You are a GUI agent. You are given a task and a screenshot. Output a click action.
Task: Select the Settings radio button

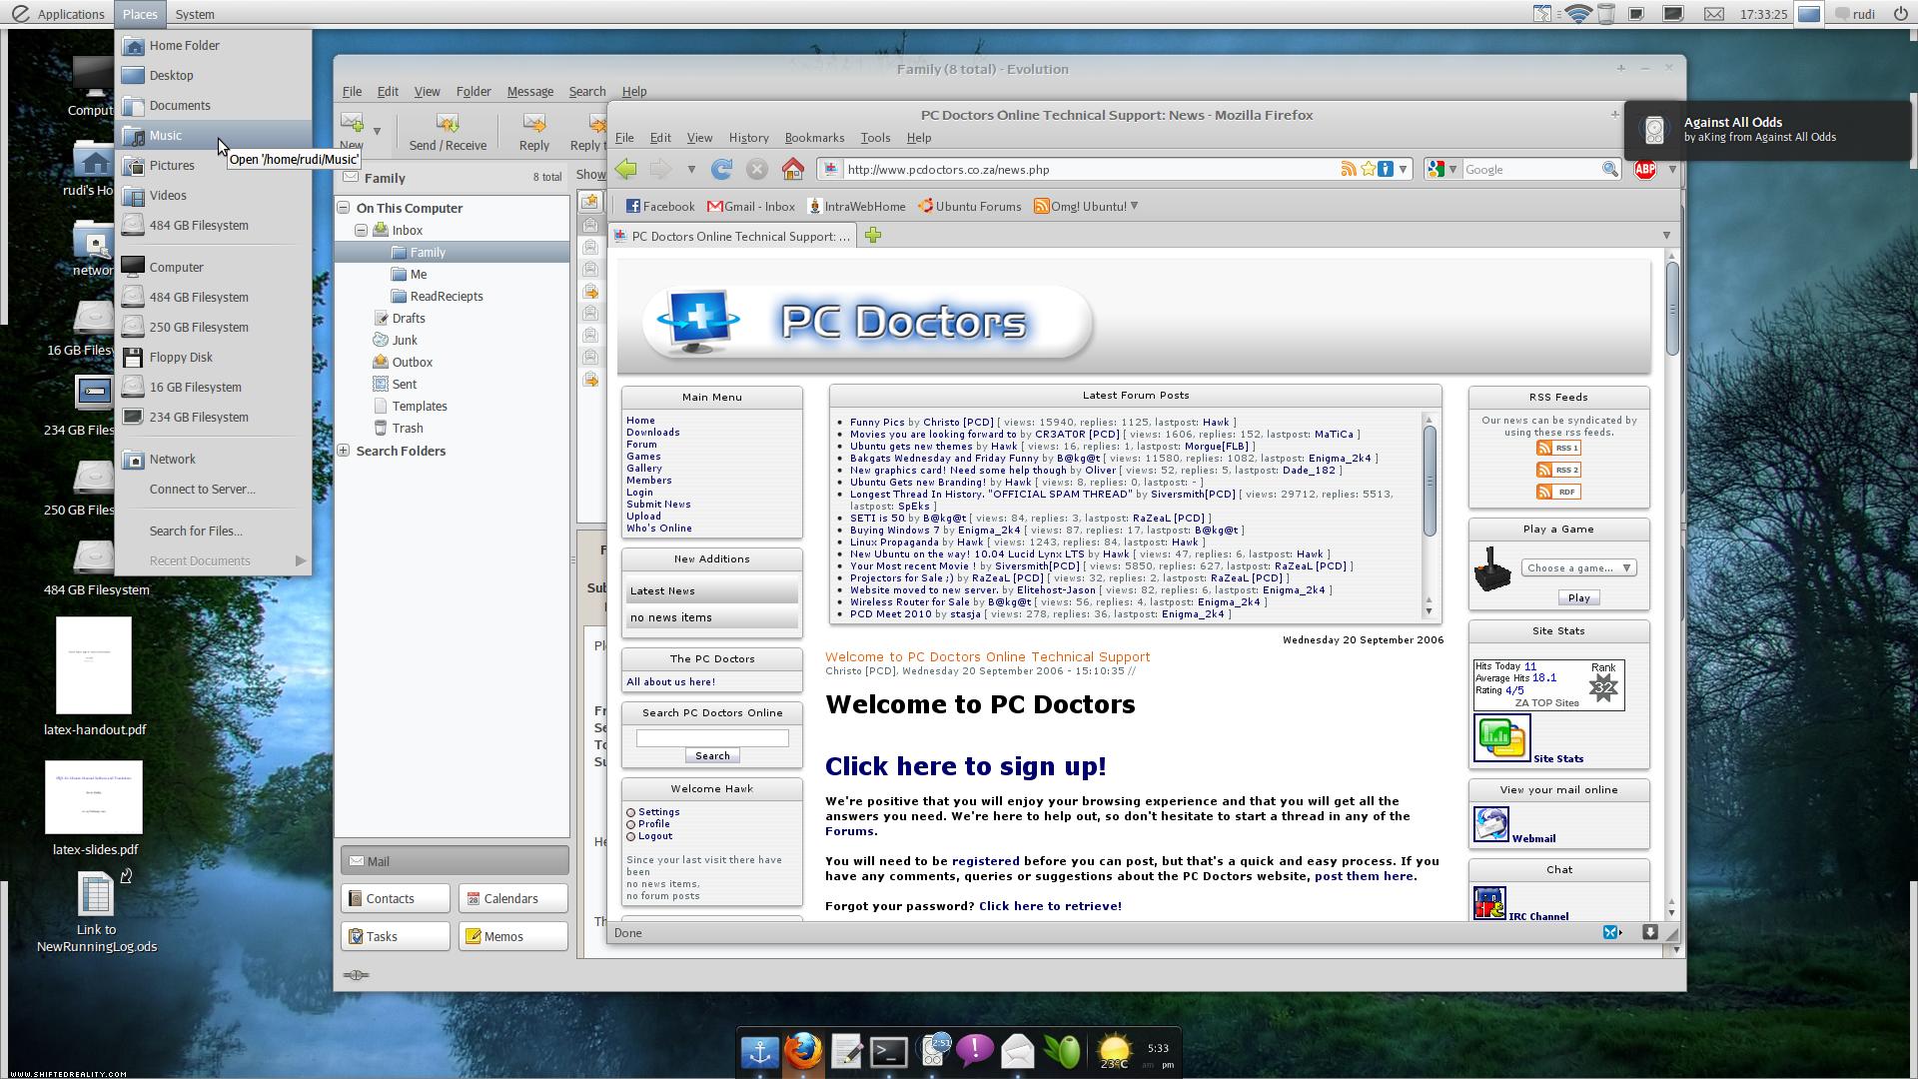(x=631, y=812)
